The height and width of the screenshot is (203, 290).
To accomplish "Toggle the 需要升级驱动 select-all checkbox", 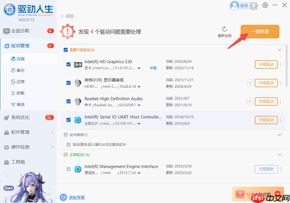I will [x=66, y=50].
